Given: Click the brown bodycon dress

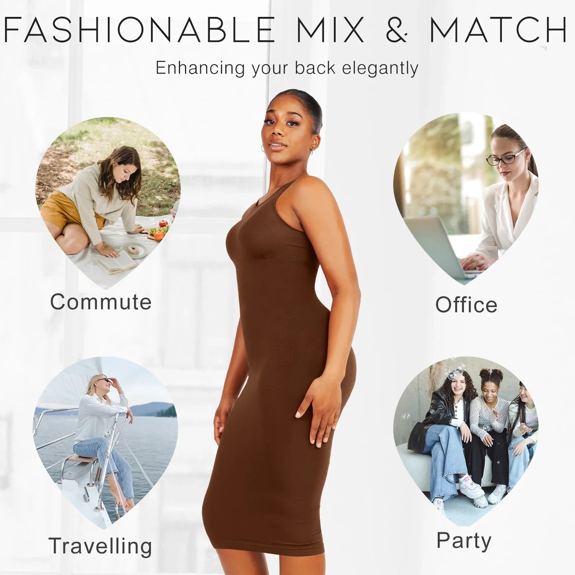Looking at the screenshot, I should point(280,377).
